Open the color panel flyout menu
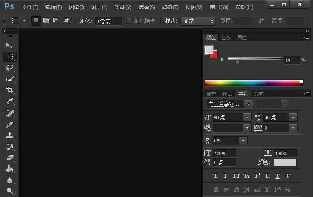 (x=306, y=38)
